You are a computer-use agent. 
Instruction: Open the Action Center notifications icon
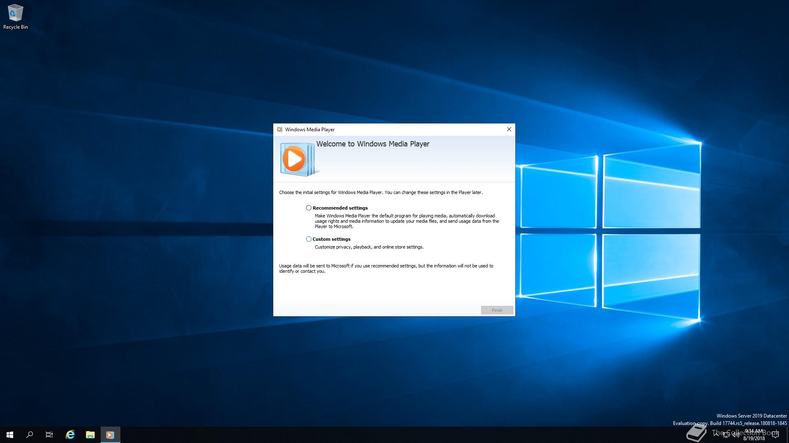775,435
